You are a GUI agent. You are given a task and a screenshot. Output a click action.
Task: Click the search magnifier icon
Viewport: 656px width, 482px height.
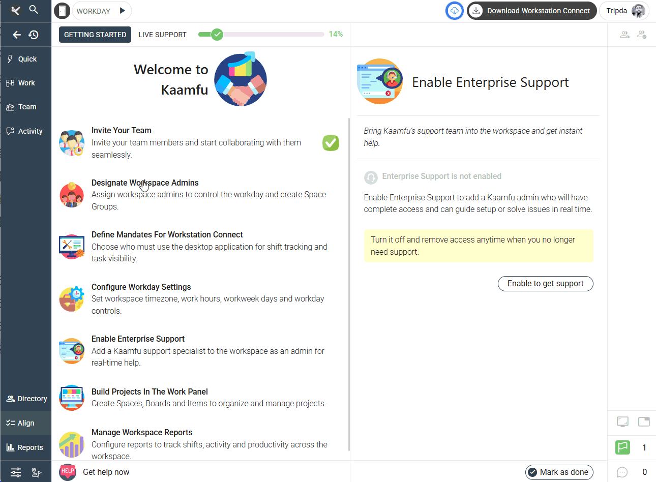coord(34,10)
